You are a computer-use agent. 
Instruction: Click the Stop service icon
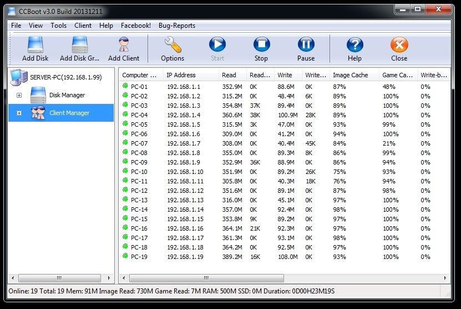tap(261, 44)
